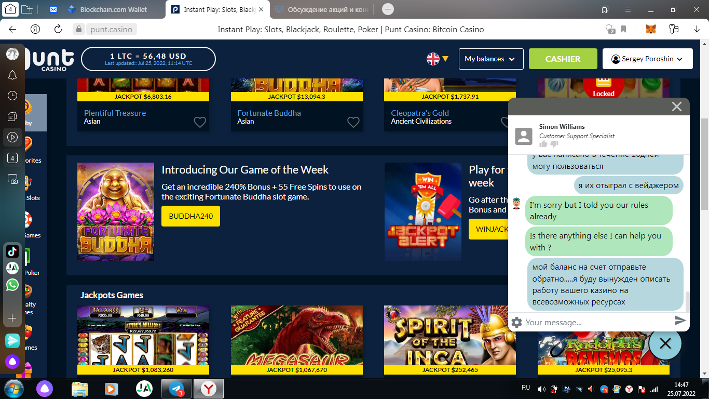Open browsing history clock in sidebar
Image resolution: width=709 pixels, height=399 pixels.
pos(12,96)
